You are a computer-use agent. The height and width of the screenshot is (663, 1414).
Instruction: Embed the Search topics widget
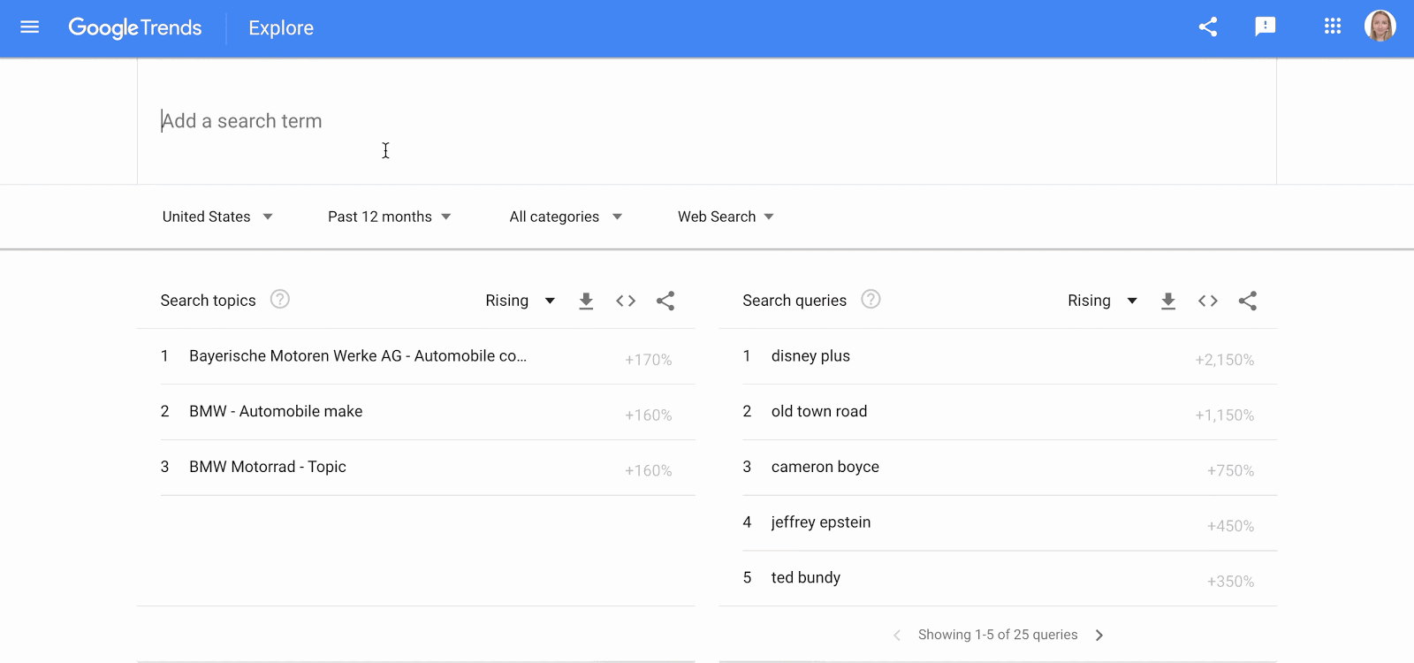(x=626, y=301)
